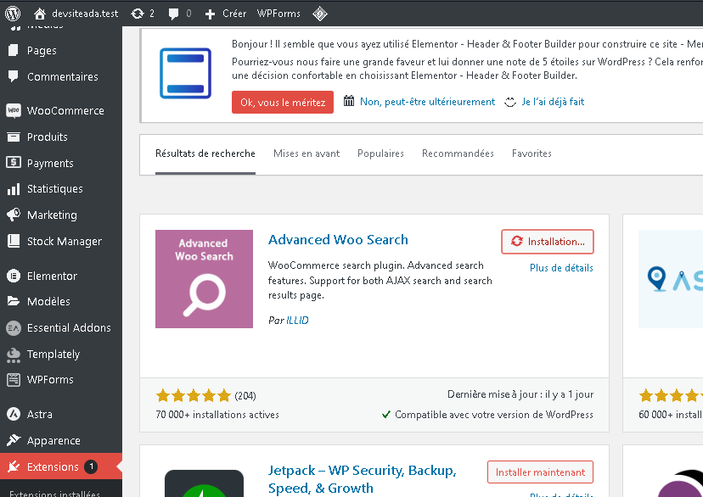Click the Templately sidebar icon
703x497 pixels.
[x=12, y=354]
